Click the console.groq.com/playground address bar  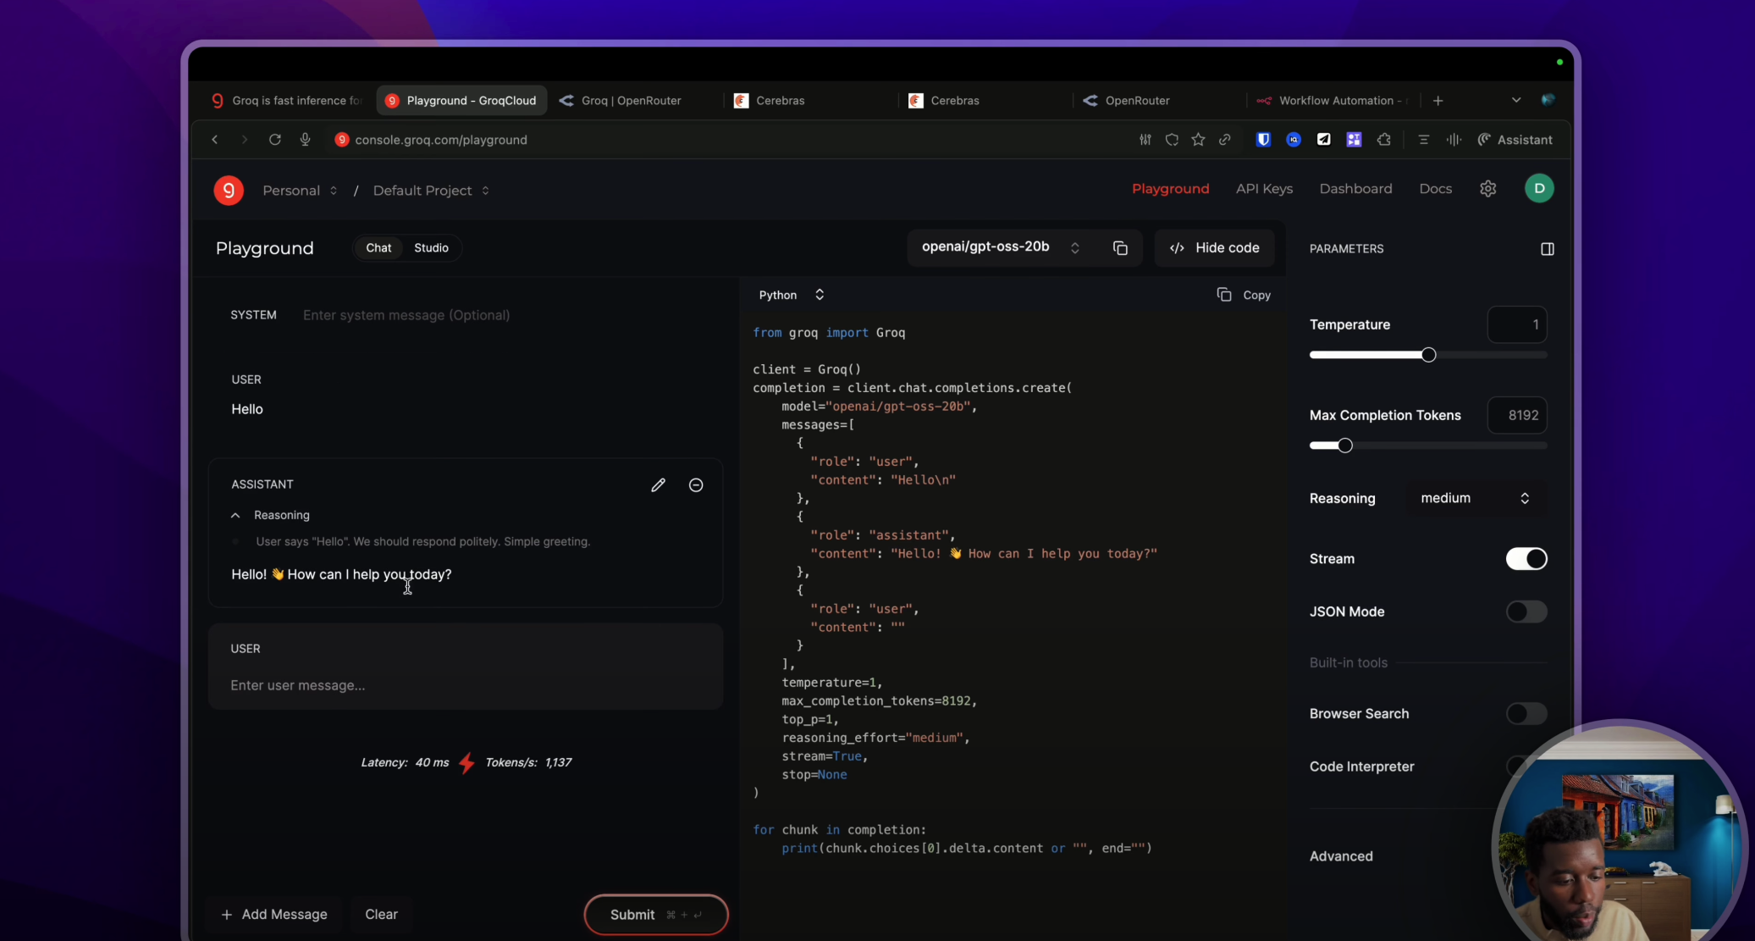(x=440, y=140)
